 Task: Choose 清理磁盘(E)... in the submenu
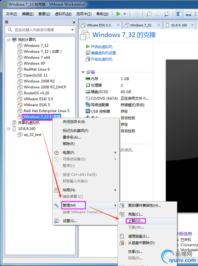coord(148,236)
